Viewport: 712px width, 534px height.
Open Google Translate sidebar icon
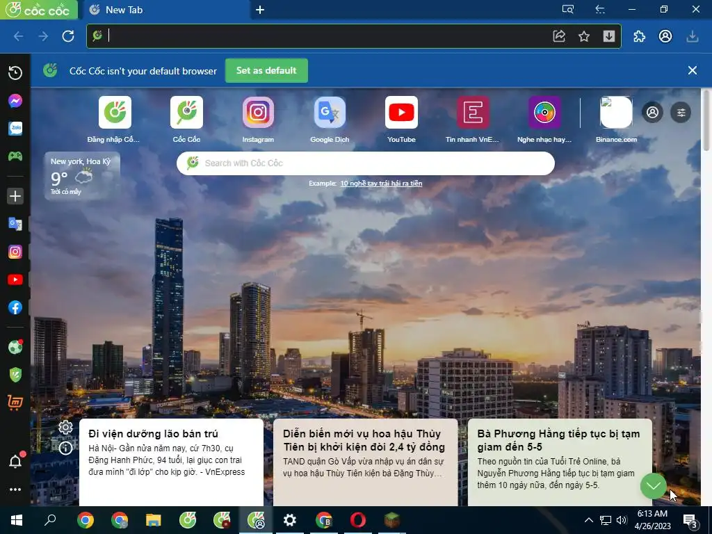(x=15, y=224)
